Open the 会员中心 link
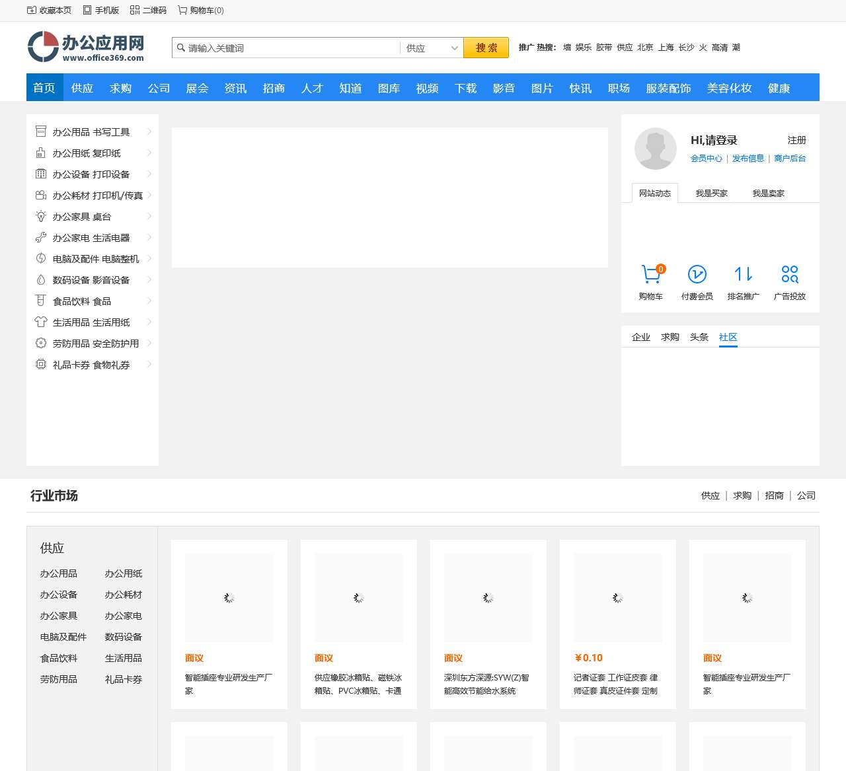 coord(707,159)
